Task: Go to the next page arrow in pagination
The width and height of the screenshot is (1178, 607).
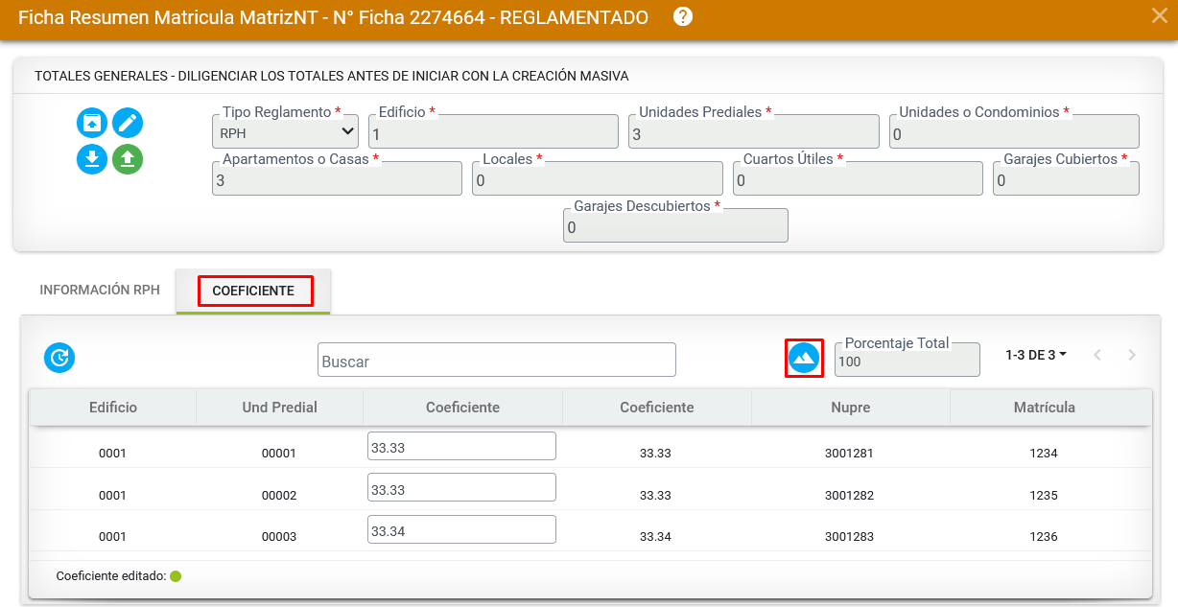Action: (x=1132, y=355)
